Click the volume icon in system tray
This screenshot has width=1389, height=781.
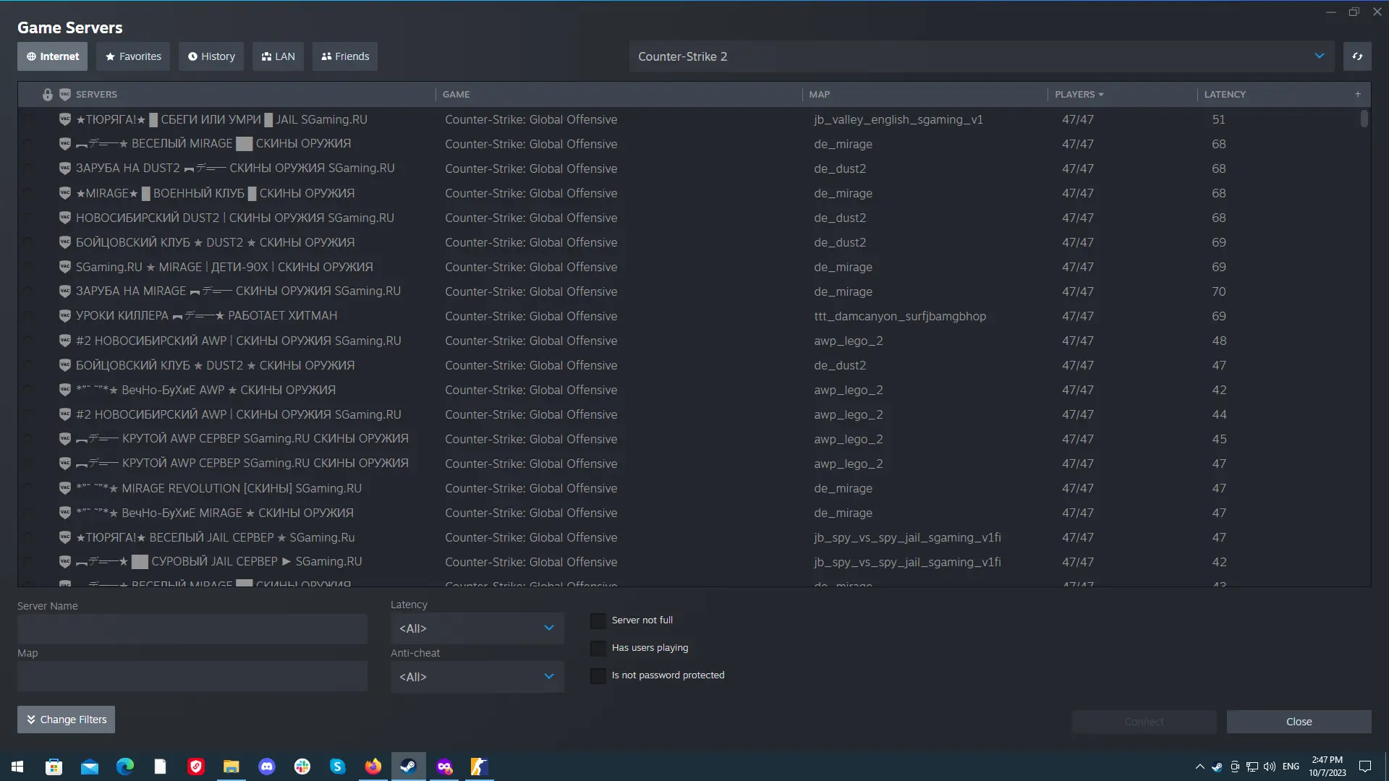1270,767
